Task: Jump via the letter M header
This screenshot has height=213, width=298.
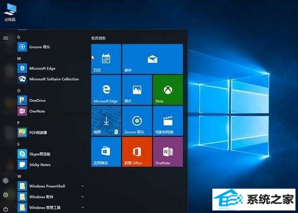Action: pos(19,59)
